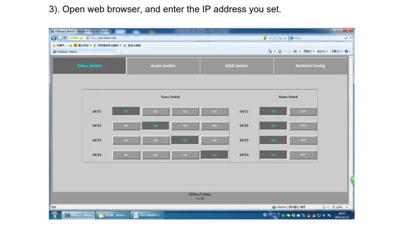This screenshot has width=418, height=232.
Task: Click the Refresh arrows icon
Action: (x=280, y=38)
